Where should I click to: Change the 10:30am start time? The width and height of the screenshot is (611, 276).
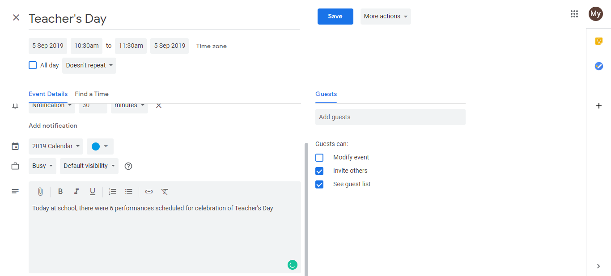(x=86, y=46)
